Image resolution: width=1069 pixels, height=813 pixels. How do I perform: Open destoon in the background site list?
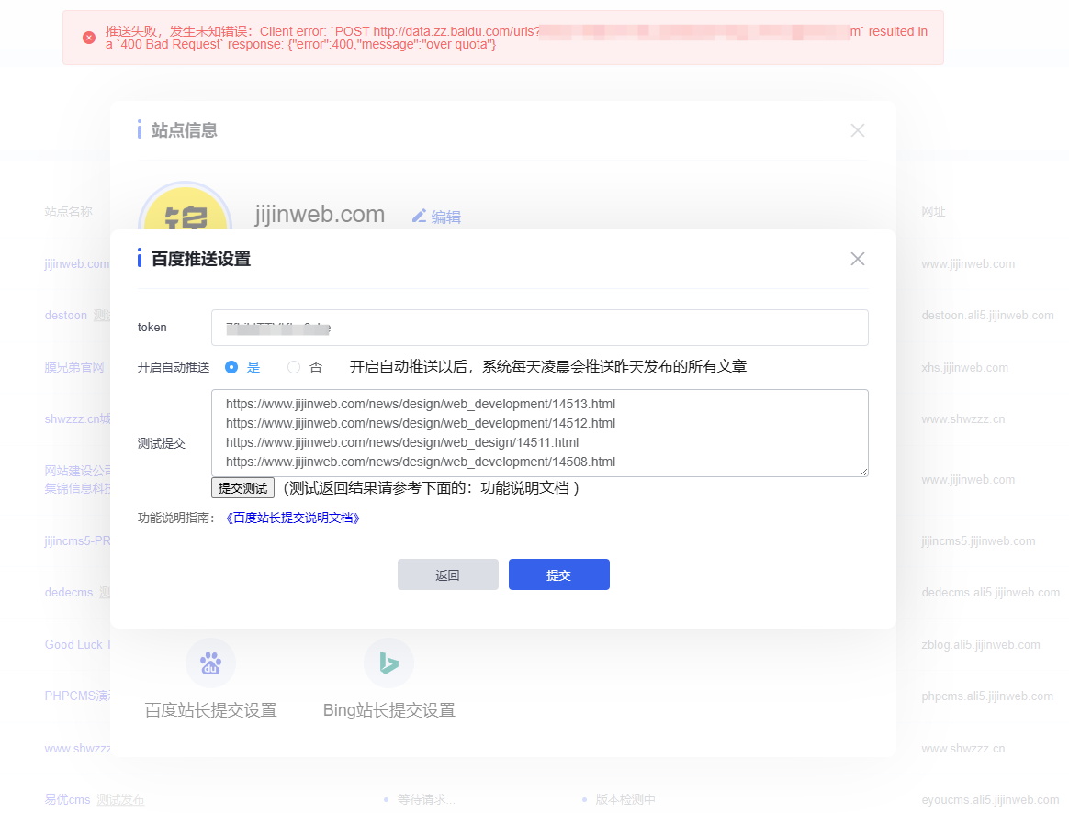point(66,316)
